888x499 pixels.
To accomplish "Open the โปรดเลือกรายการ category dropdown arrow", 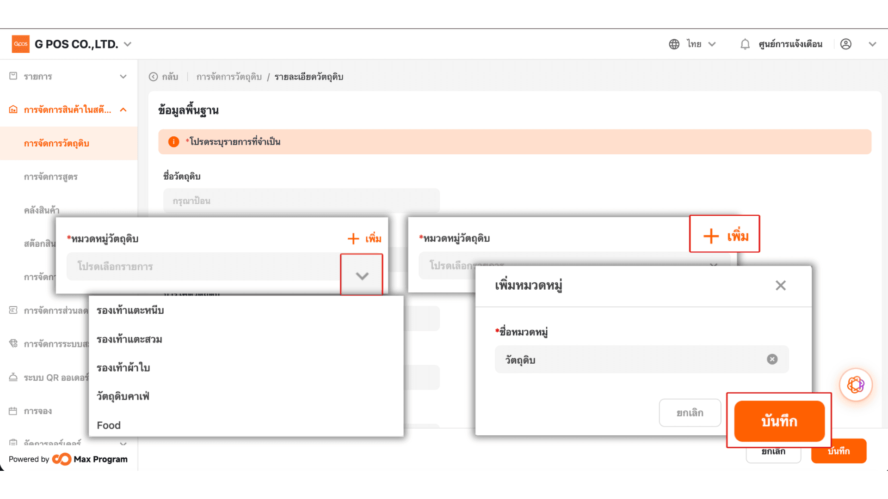I will coord(362,275).
